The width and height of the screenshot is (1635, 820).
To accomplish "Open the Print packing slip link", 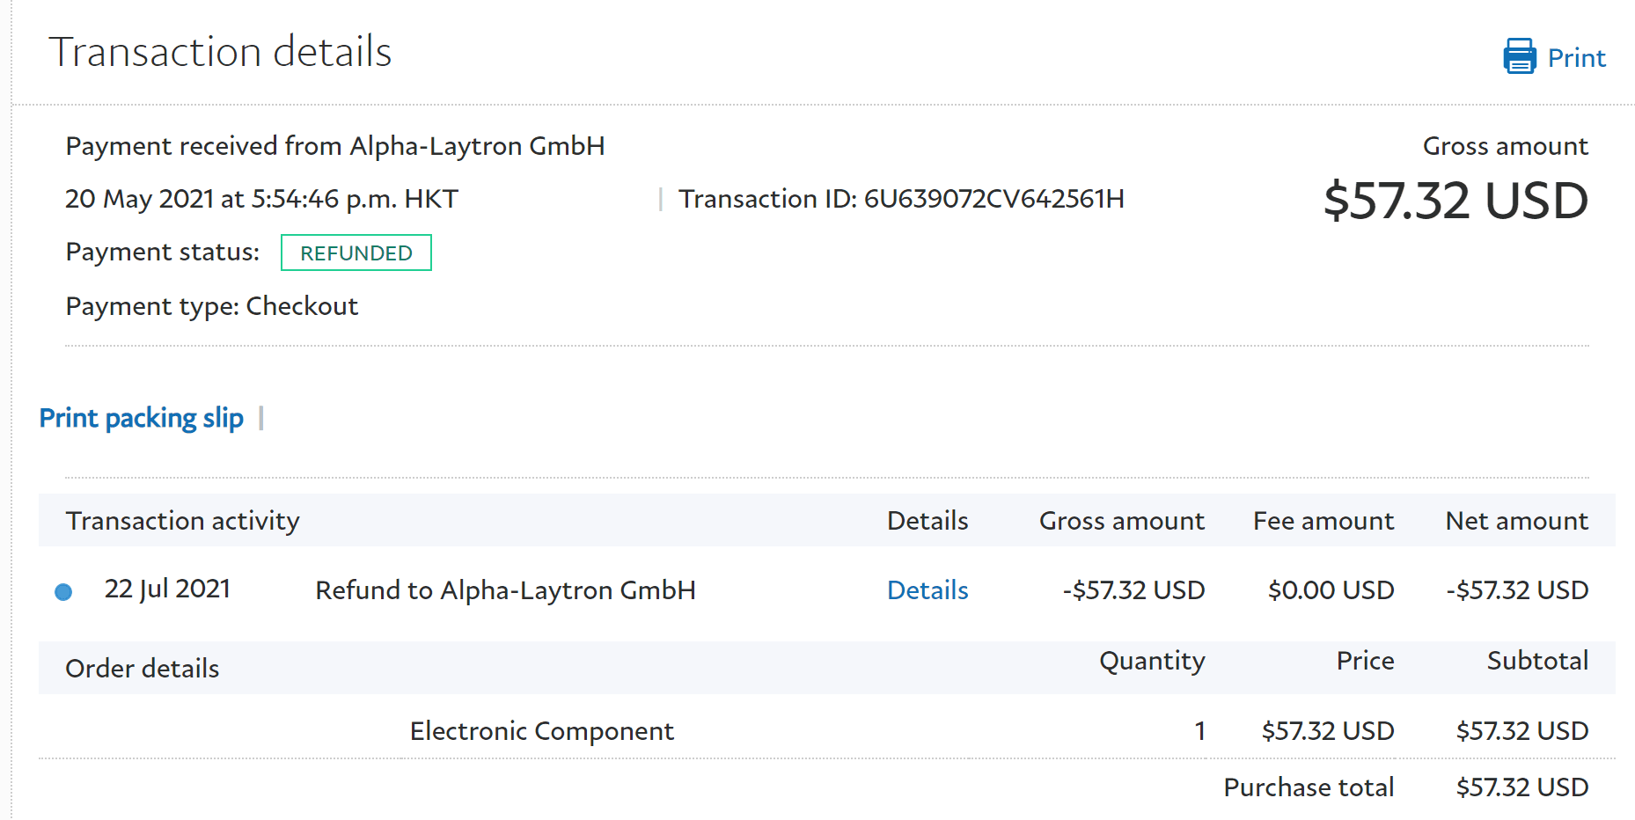I will [142, 418].
